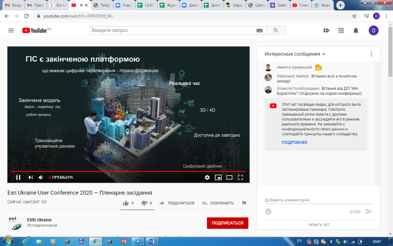Viewport: 393px width, 246px height.
Task: Open video player settings gear
Action: coord(207,177)
